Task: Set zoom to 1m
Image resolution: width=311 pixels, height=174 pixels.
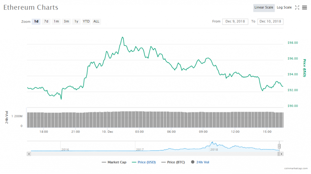Action: [x=56, y=22]
